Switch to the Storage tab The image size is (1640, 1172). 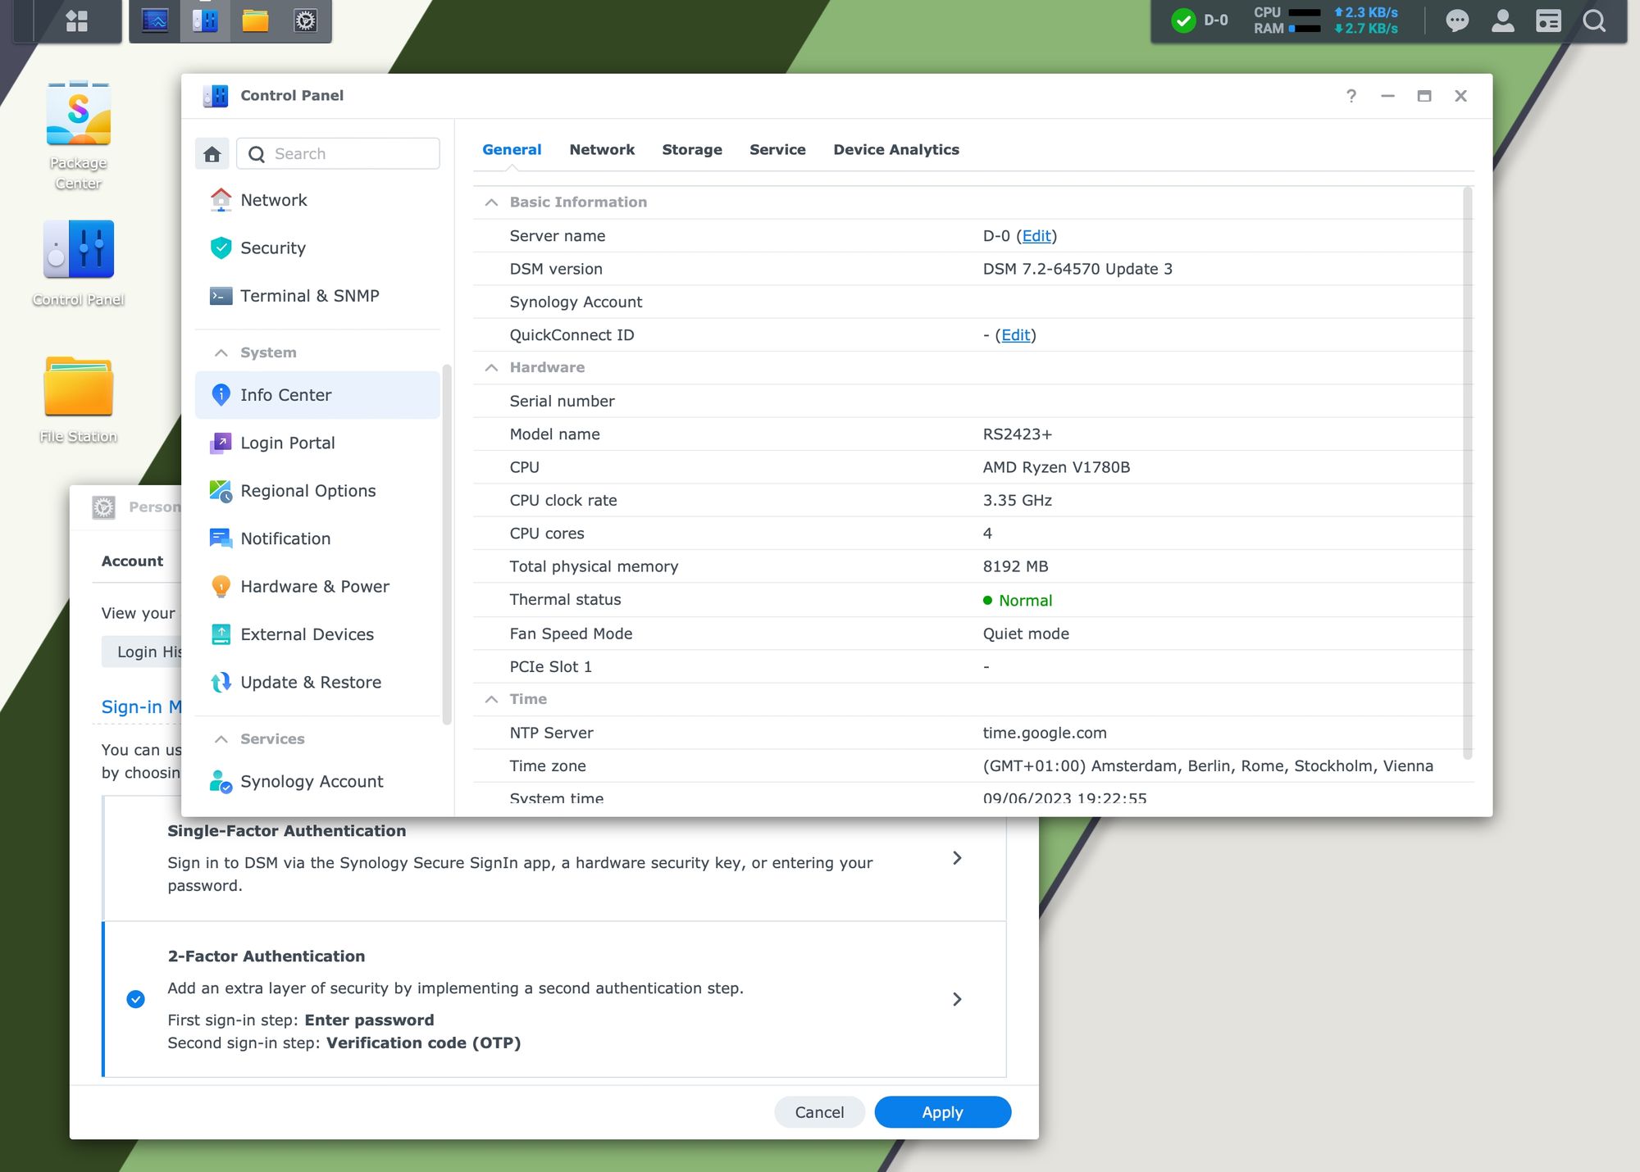coord(692,150)
